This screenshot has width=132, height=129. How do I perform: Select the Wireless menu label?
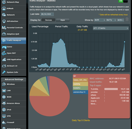[11, 84]
